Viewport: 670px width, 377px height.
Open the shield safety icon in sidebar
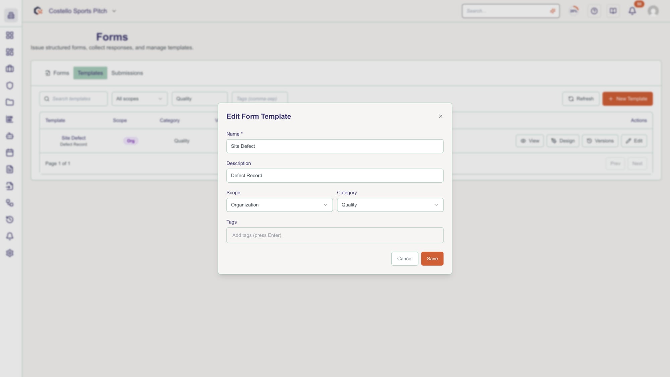[10, 85]
